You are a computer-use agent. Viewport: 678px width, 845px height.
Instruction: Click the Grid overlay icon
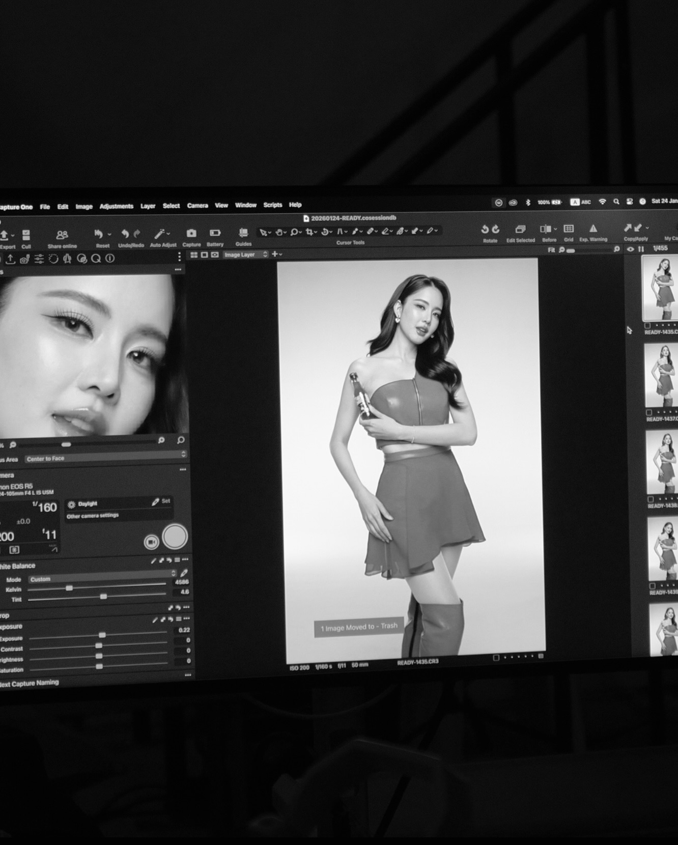click(569, 229)
